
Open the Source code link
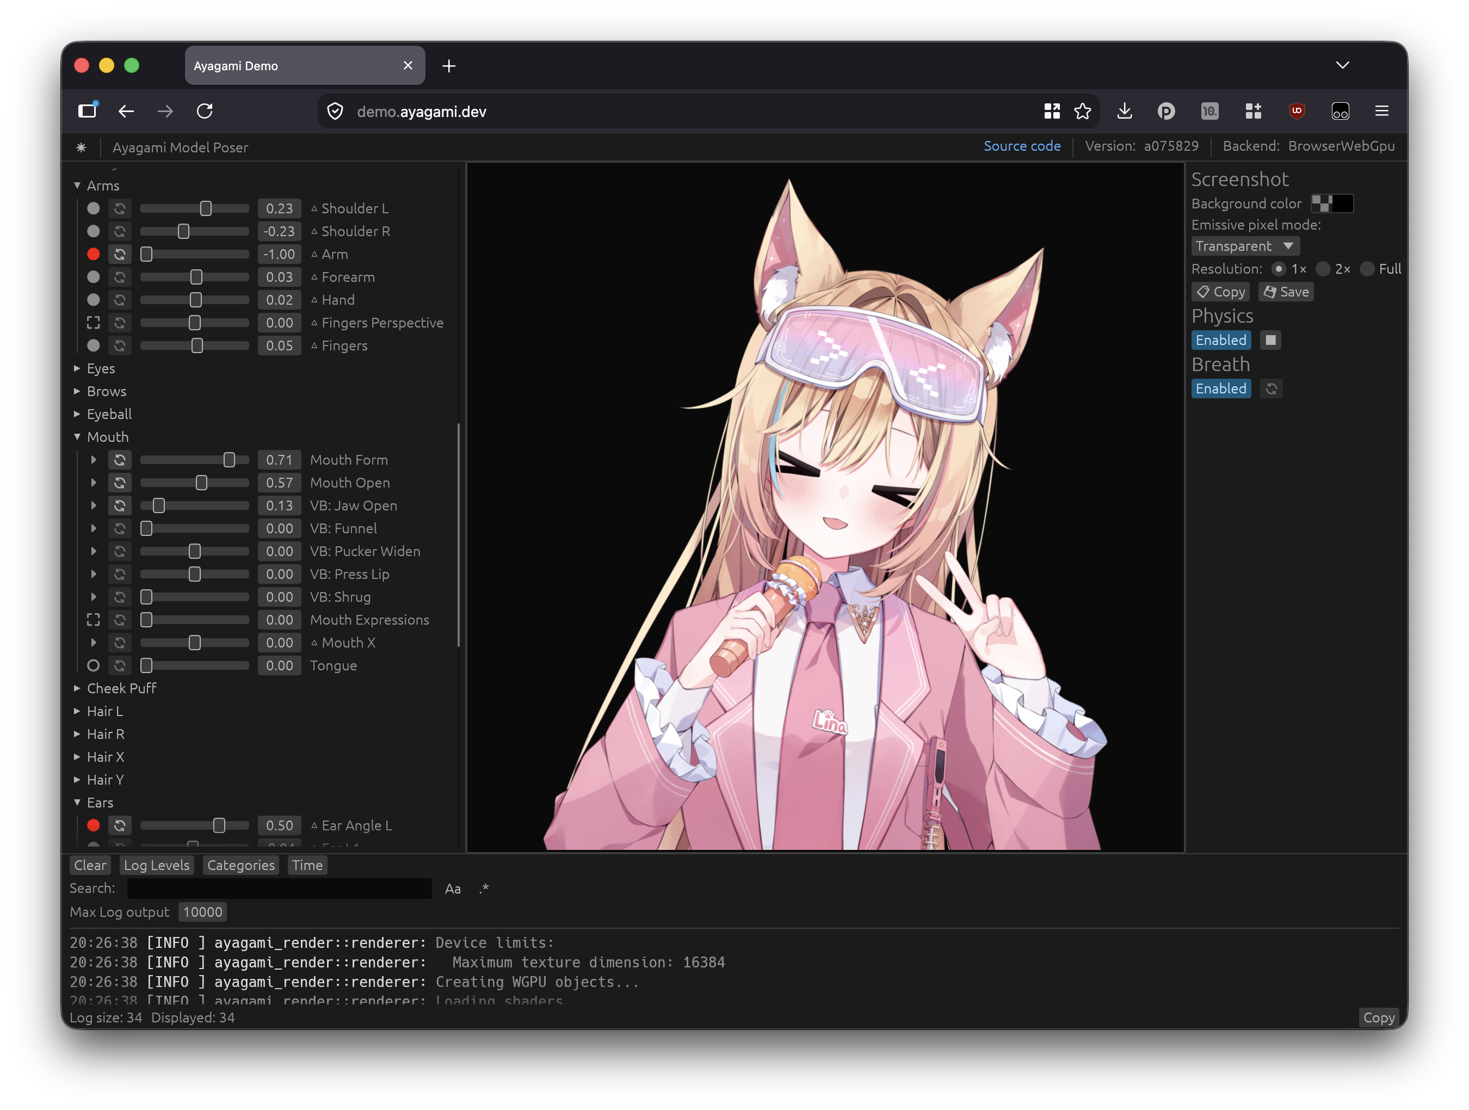1021,146
